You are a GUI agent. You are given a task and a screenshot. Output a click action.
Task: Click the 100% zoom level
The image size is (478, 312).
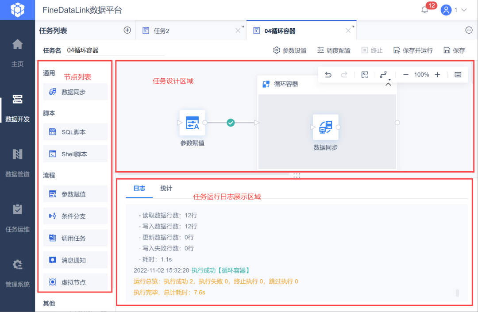point(422,75)
